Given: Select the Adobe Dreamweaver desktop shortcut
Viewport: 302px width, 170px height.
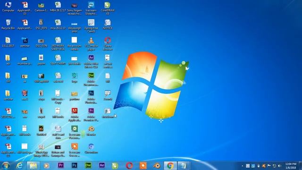Looking at the screenshot, I should click(x=91, y=79).
